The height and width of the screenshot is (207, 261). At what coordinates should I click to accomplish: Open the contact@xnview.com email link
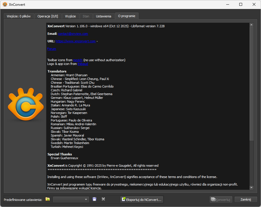pyautogui.click(x=73, y=34)
